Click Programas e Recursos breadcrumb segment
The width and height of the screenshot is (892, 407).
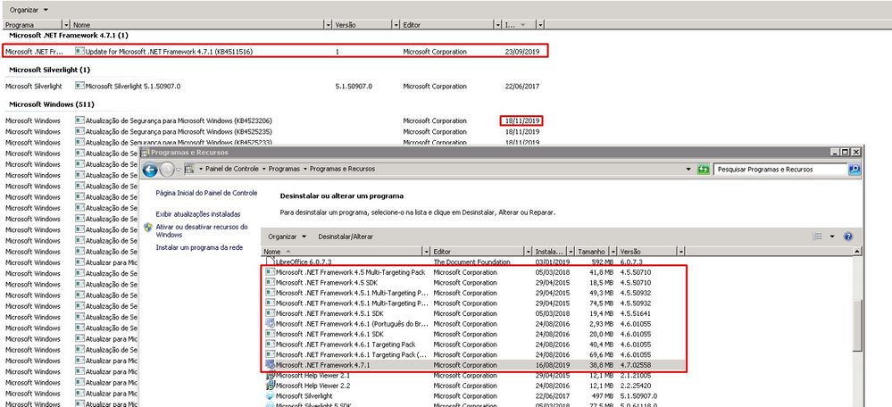pyautogui.click(x=343, y=169)
